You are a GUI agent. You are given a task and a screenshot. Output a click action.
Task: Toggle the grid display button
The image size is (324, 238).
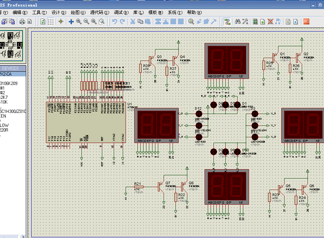point(51,22)
